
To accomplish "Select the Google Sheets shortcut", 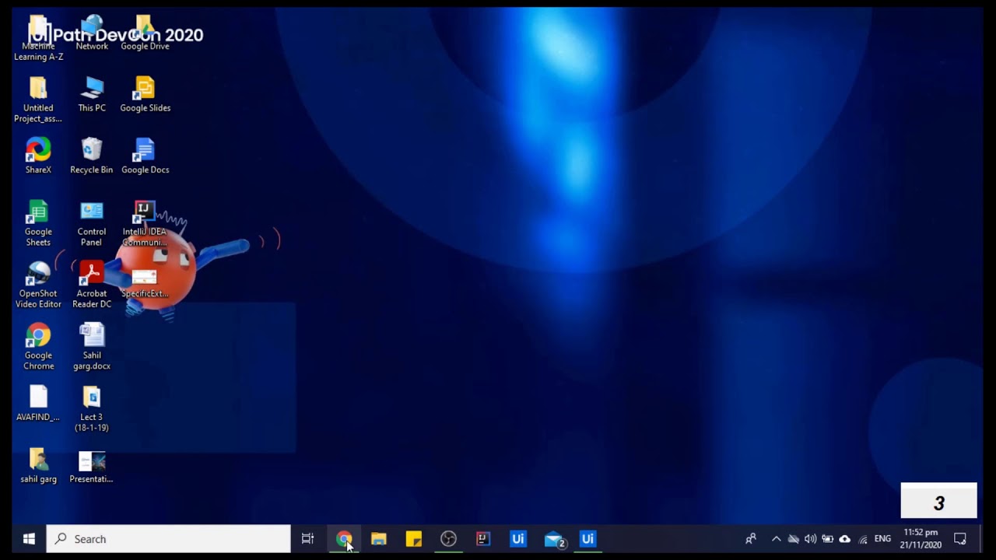I will click(x=38, y=224).
